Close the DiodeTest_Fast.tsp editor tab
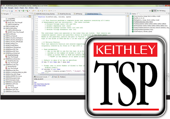The height and width of the screenshot is (119, 170). coord(99,14)
